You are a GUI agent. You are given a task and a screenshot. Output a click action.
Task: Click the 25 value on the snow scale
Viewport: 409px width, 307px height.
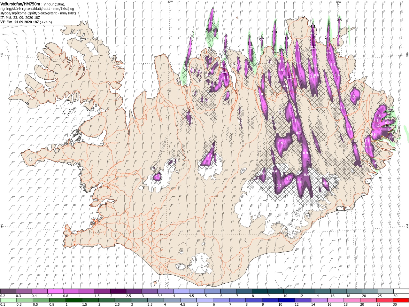tap(380, 296)
